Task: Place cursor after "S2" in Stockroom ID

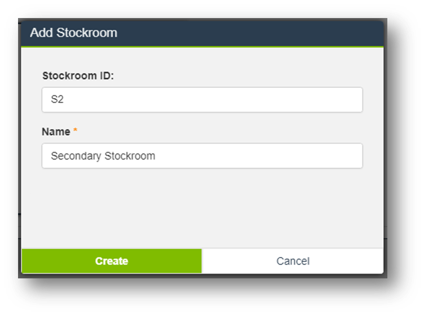Action: click(64, 100)
